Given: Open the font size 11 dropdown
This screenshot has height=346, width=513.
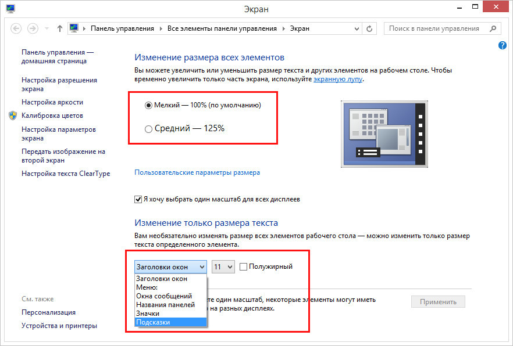Looking at the screenshot, I should (223, 267).
